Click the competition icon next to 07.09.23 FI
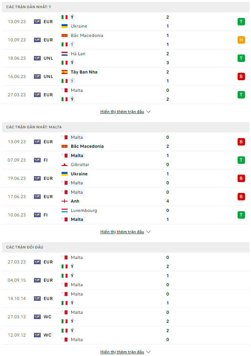Screen dimensions: 251x356 pos(37,160)
